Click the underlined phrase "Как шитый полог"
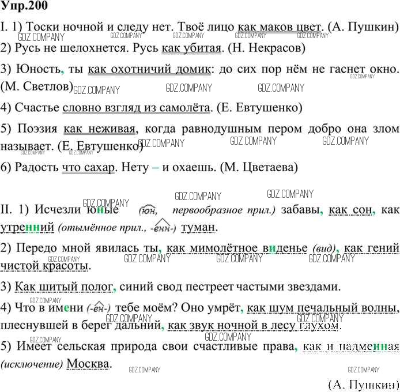Screen dimensions: 400x392 (x=63, y=287)
